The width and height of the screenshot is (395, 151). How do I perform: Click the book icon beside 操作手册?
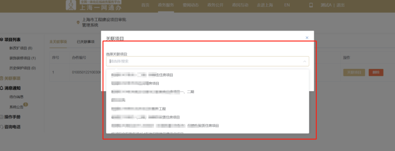2,117
